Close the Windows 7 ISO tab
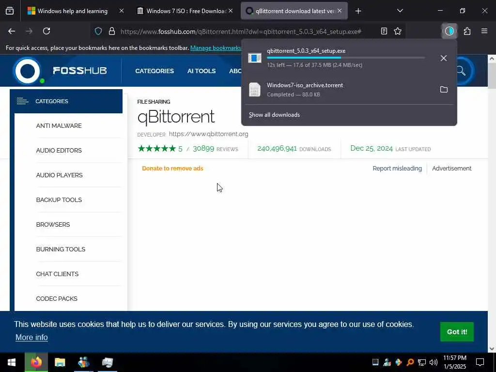 [x=231, y=11]
